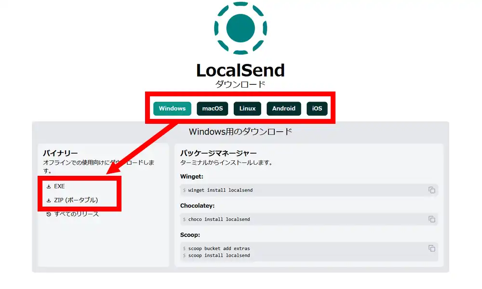Image resolution: width=482 pixels, height=289 pixels.
Task: Download the ZIP (ポータブル) version
Action: [x=76, y=200]
